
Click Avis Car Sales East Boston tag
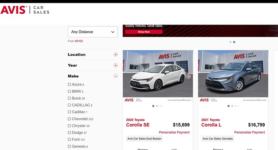click(144, 139)
